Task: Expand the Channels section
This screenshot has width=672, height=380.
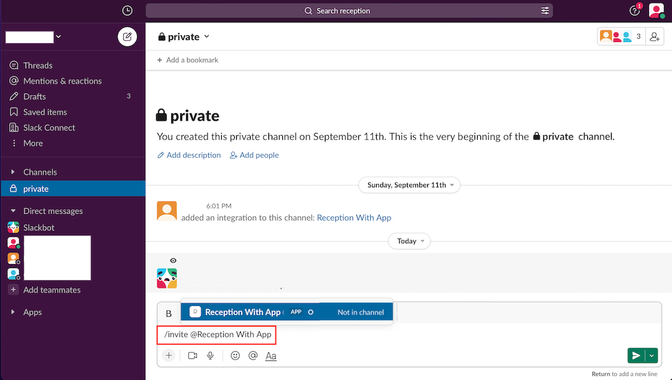Action: coord(13,172)
